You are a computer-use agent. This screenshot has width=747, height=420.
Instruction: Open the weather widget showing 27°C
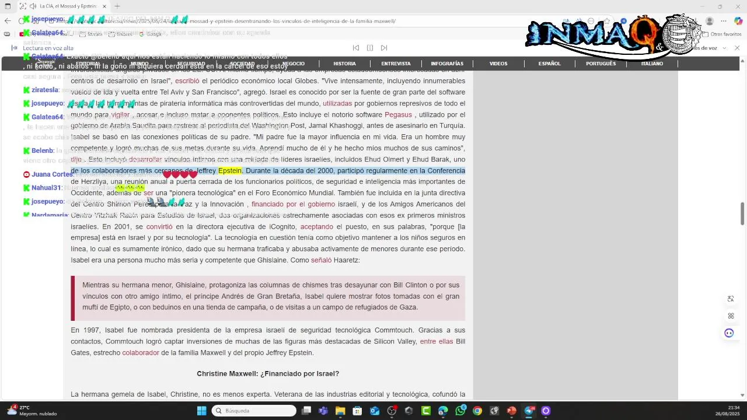tap(32, 411)
